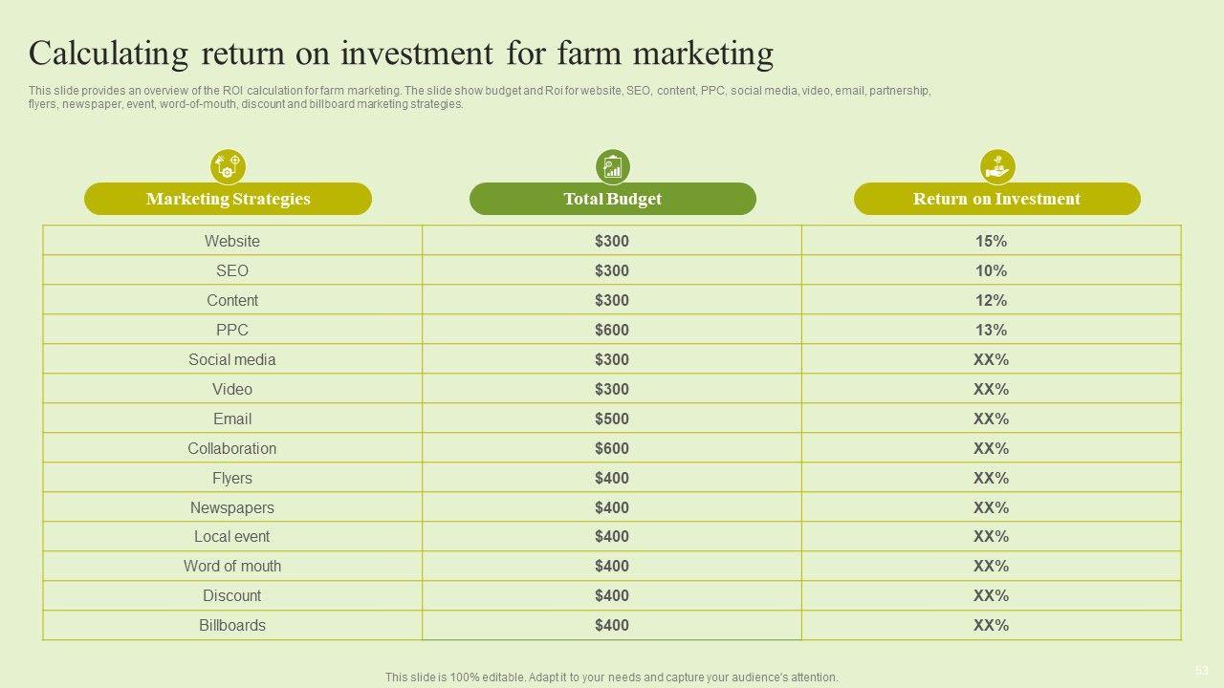The width and height of the screenshot is (1224, 688).
Task: Select the PPC budget $600 cell
Action: [612, 330]
